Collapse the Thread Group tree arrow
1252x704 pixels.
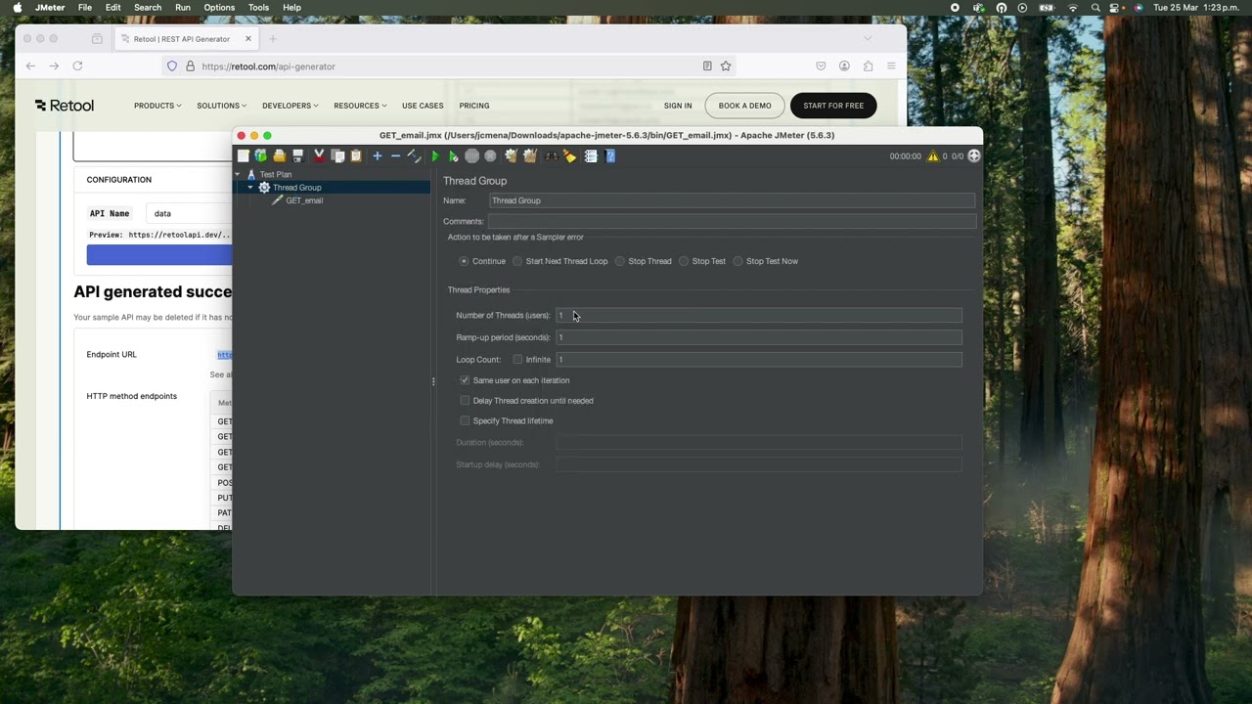coord(250,188)
